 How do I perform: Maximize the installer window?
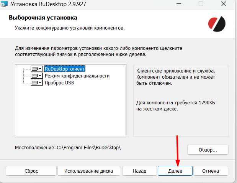(201, 5)
